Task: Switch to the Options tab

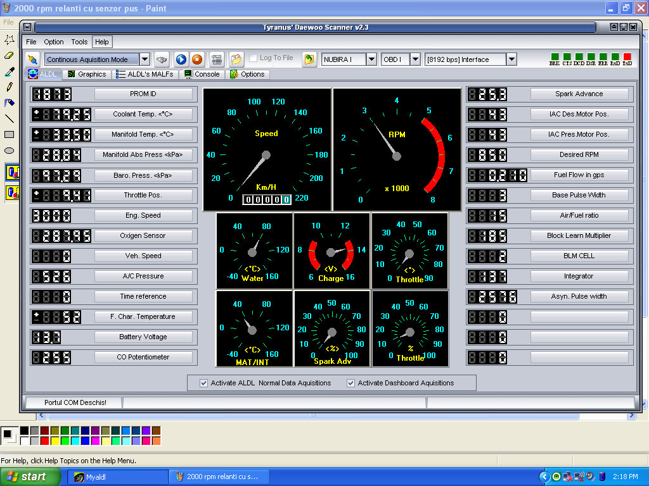Action: (x=248, y=74)
